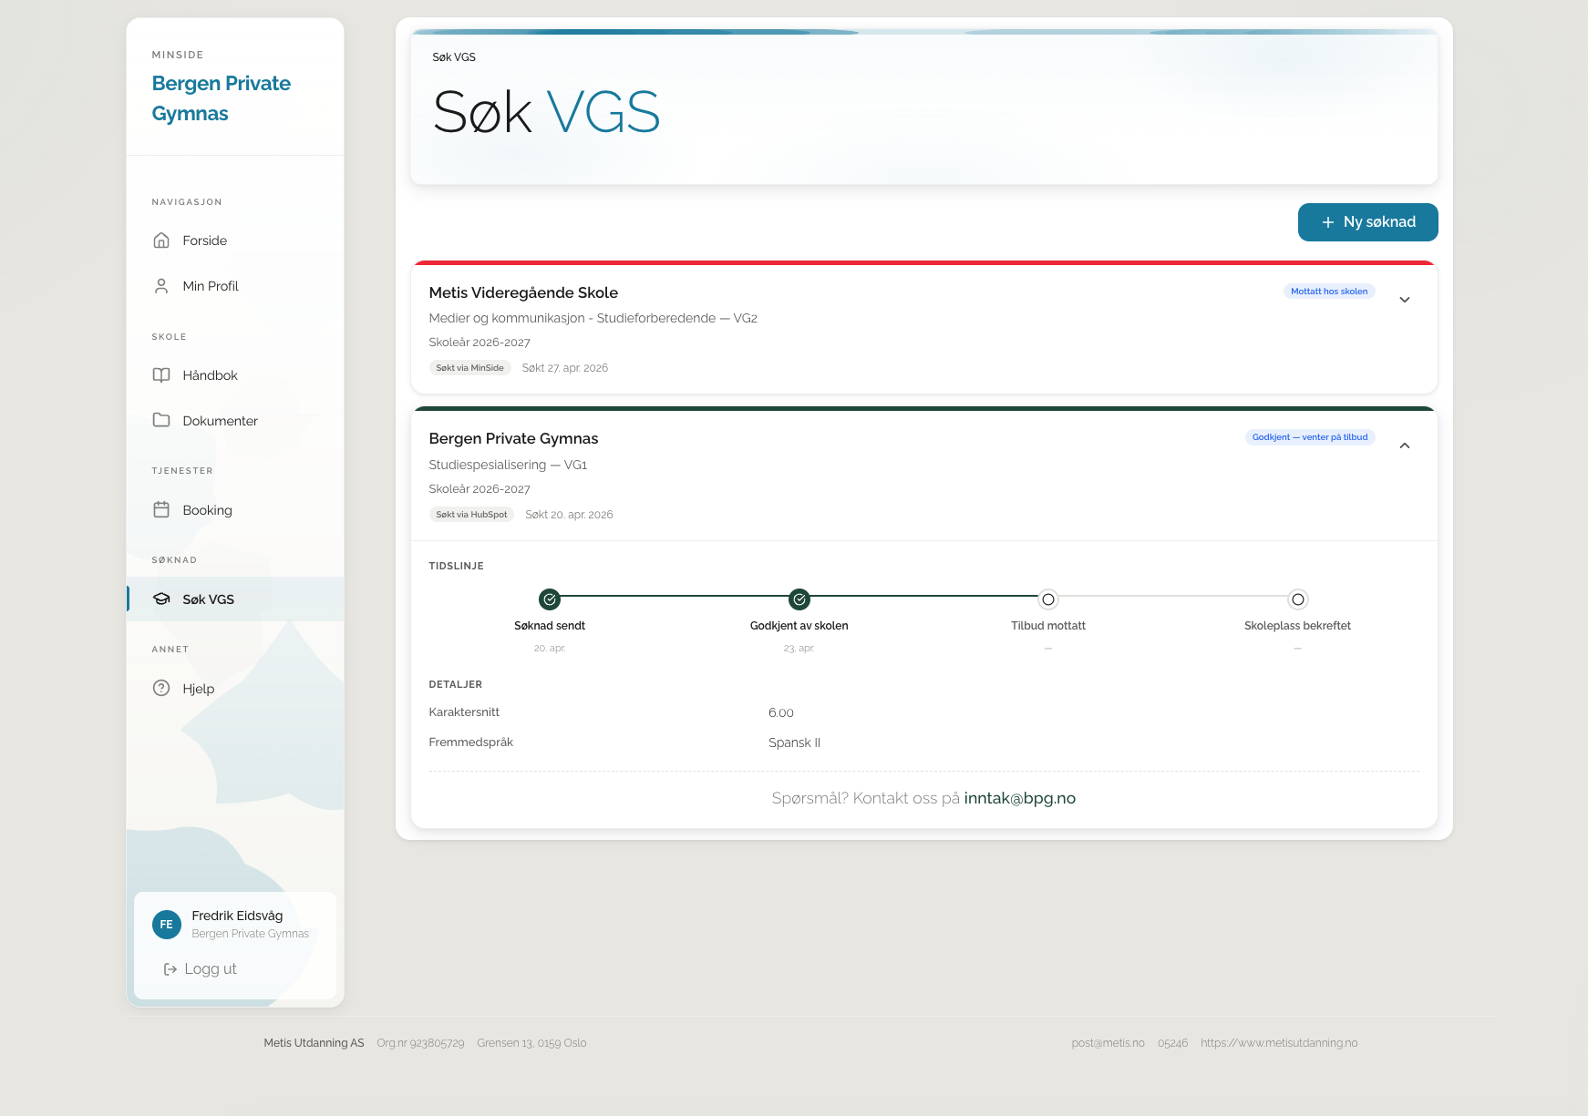The height and width of the screenshot is (1116, 1588).
Task: Click the Tilbud mottatt timeline marker
Action: click(1048, 599)
